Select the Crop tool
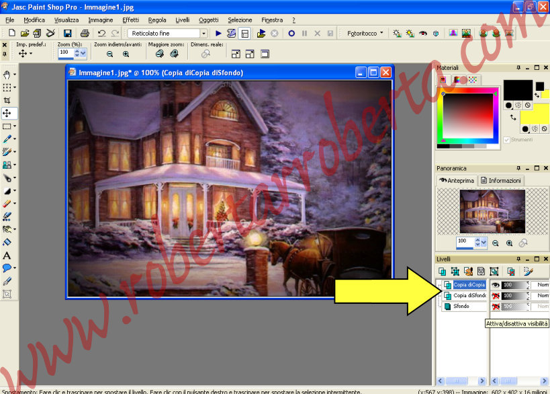The width and height of the screenshot is (550, 394). click(x=7, y=100)
